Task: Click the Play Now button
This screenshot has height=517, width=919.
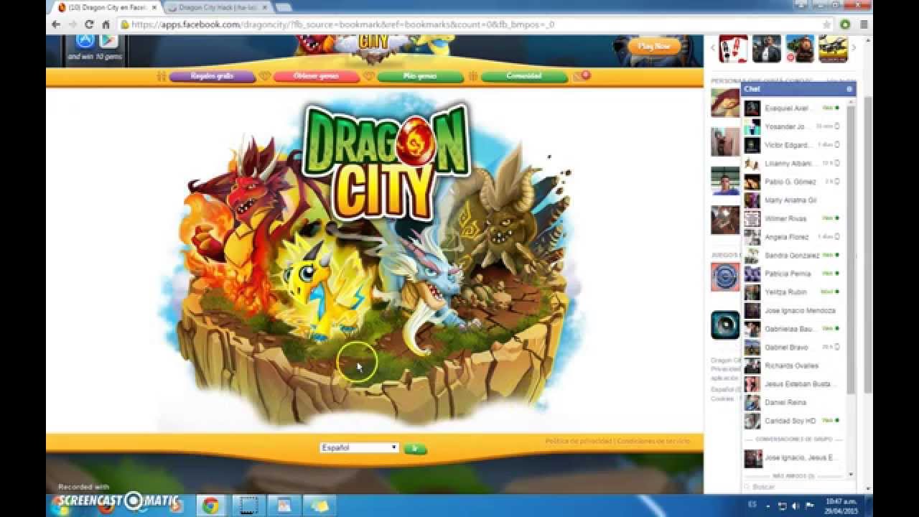Action: 654,46
